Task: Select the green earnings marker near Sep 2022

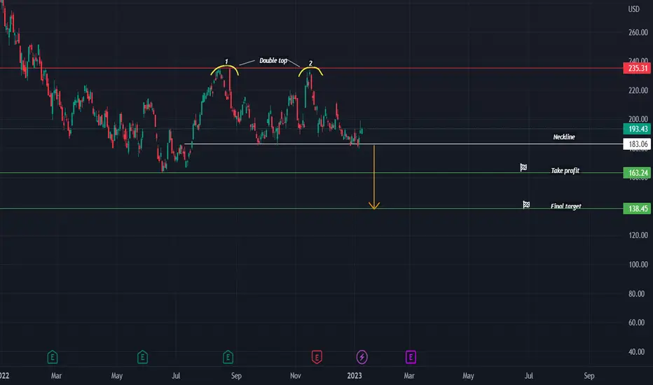Action: click(x=228, y=357)
